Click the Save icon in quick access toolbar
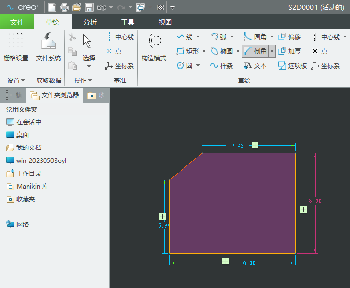Screen dimensions: 350x288 89,7
